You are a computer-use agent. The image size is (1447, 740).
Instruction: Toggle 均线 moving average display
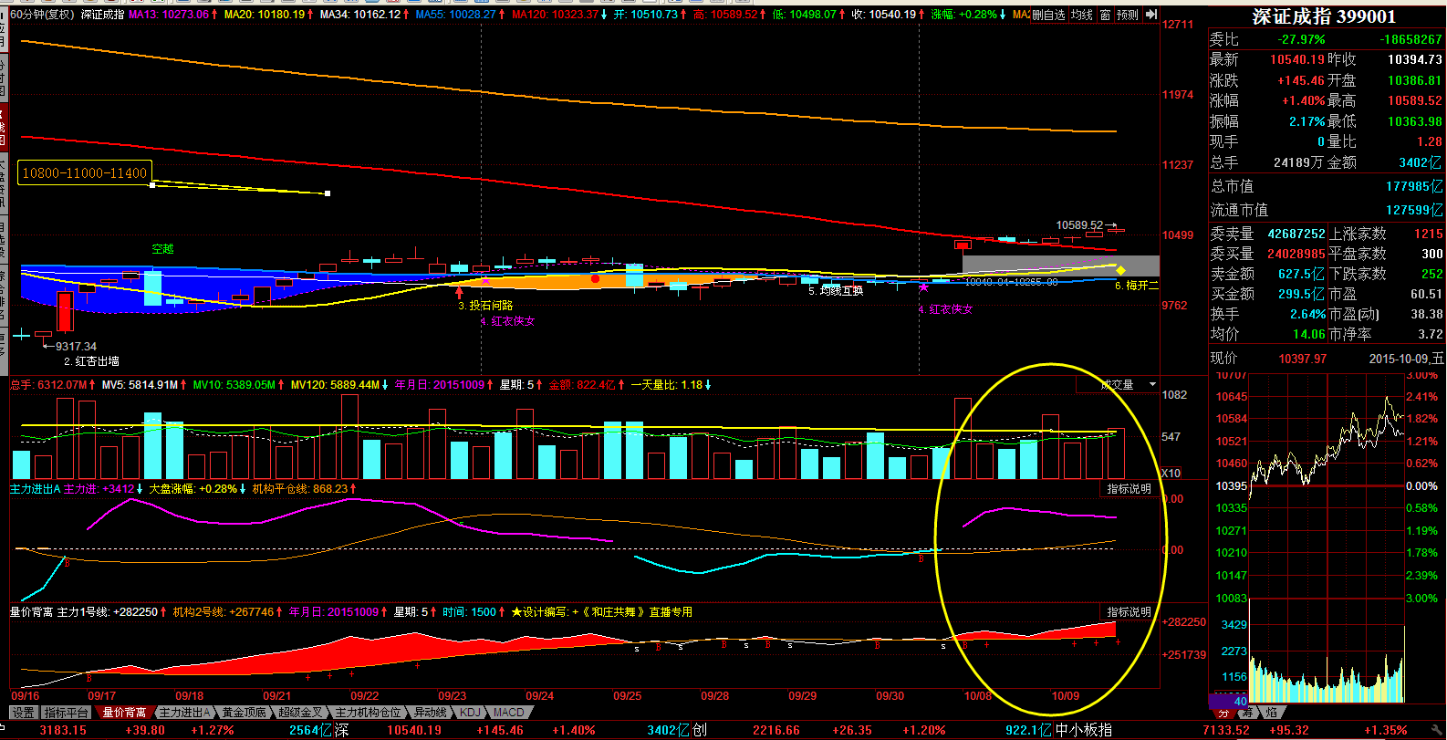click(x=1082, y=15)
